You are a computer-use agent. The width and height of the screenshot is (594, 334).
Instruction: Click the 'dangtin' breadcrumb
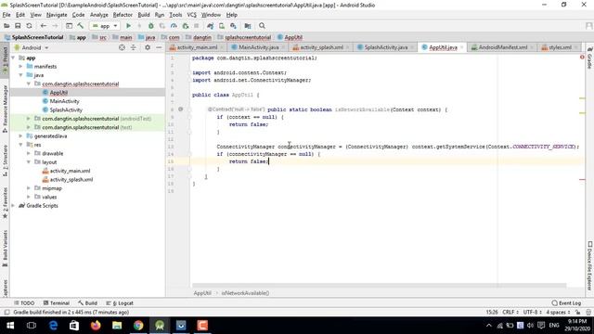coord(202,37)
